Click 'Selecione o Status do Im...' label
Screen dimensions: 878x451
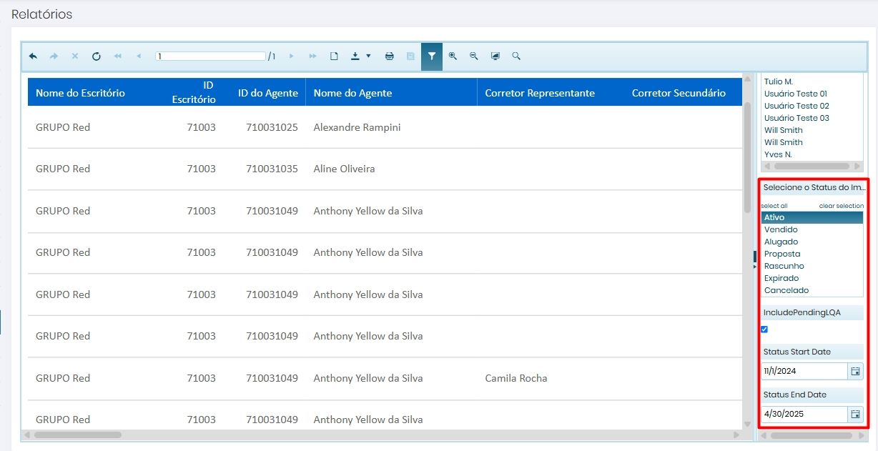[813, 187]
